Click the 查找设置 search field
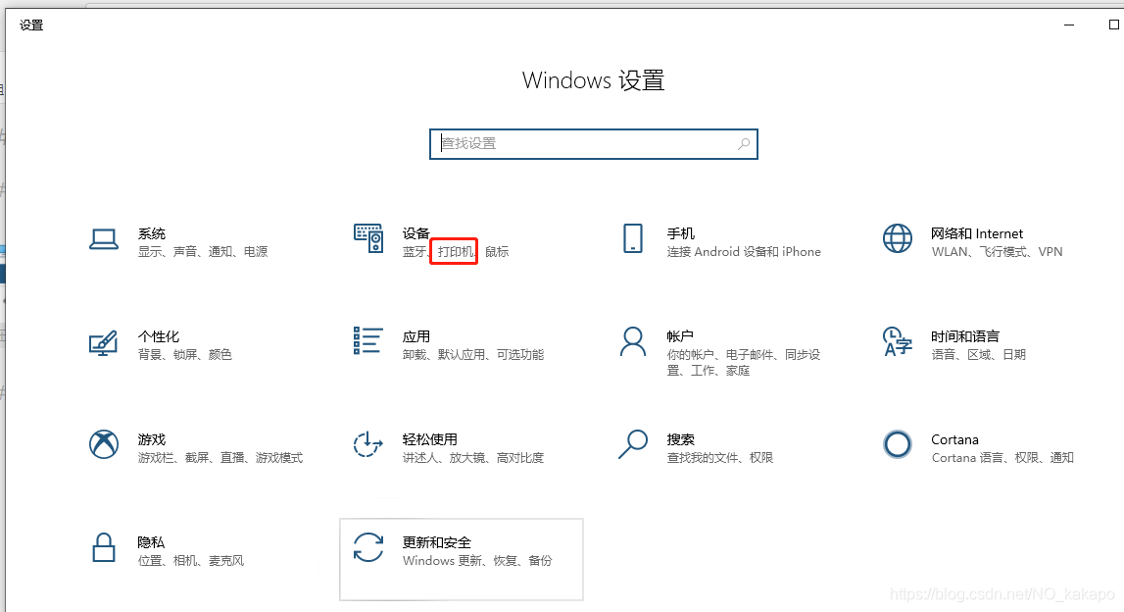This screenshot has height=612, width=1124. click(594, 143)
